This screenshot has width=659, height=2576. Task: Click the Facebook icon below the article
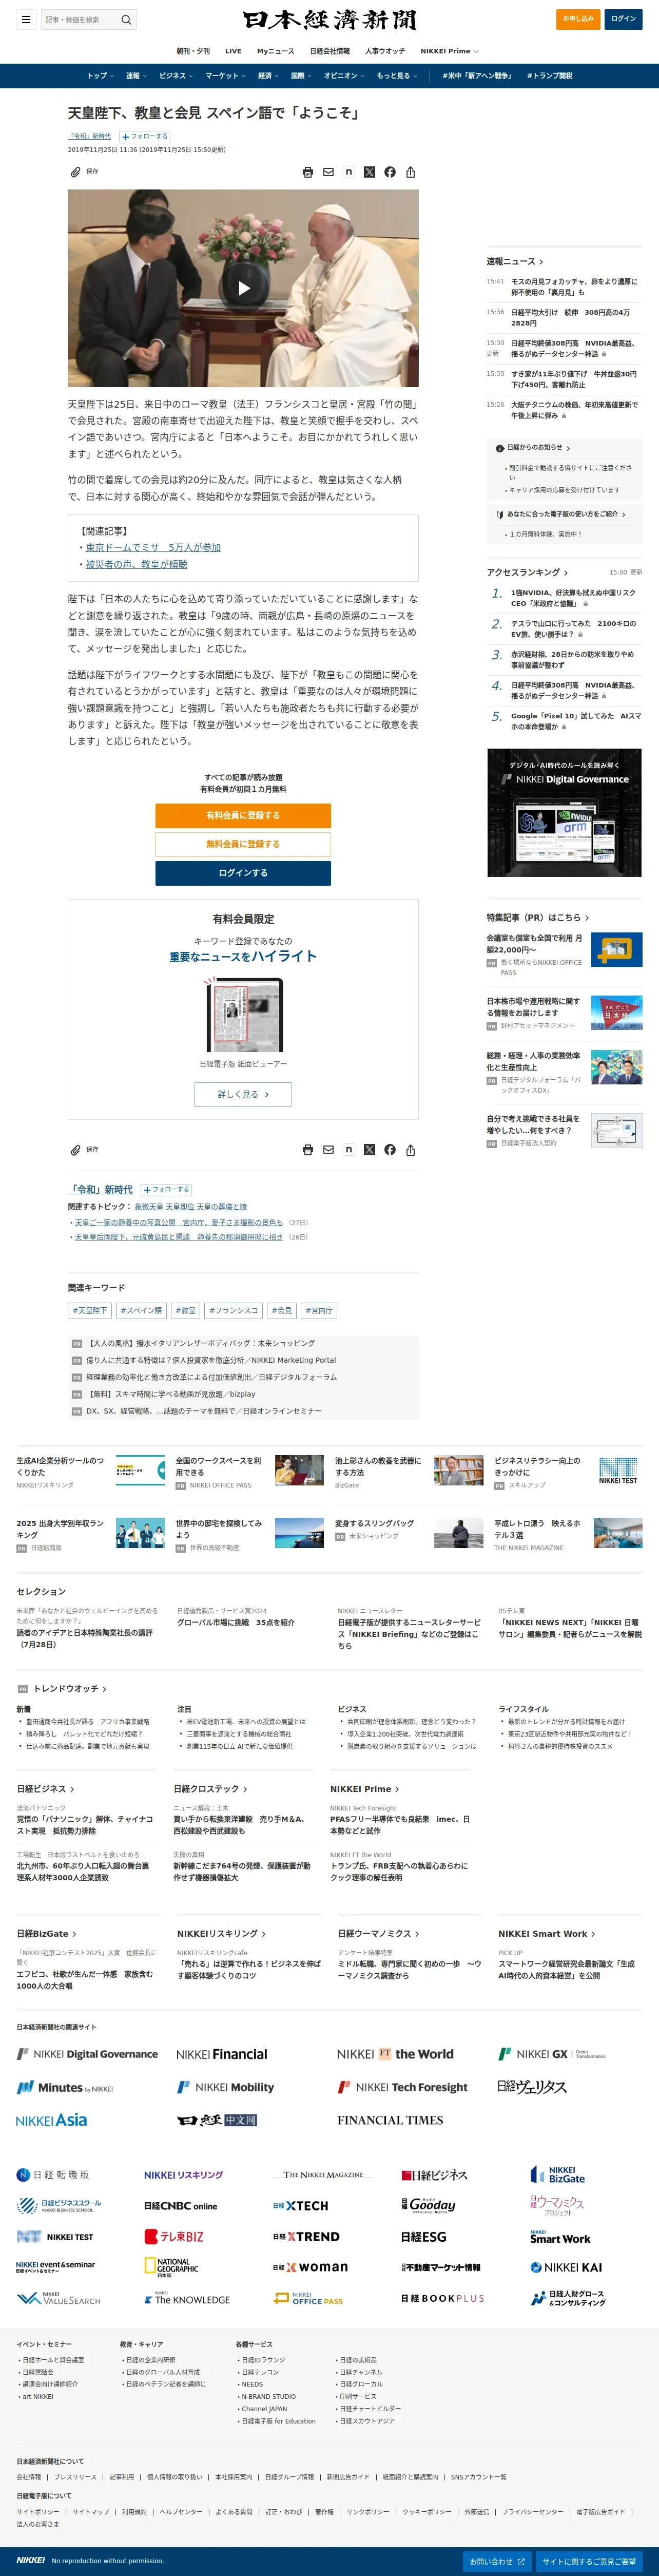click(x=390, y=1150)
